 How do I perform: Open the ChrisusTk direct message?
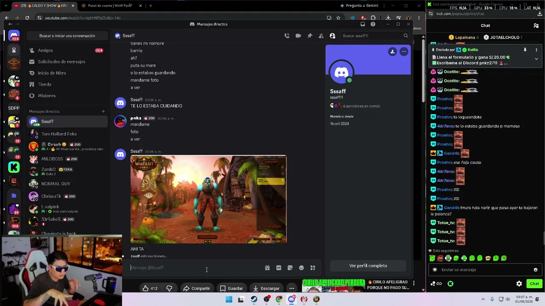(67, 196)
